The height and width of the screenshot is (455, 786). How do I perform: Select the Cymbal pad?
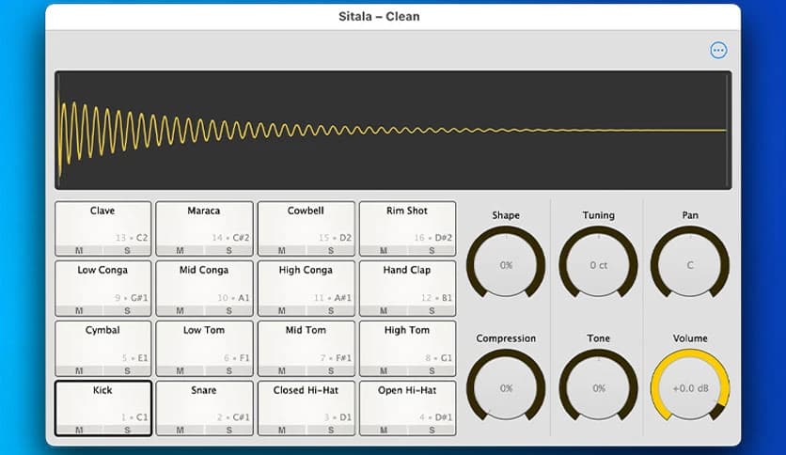click(103, 348)
